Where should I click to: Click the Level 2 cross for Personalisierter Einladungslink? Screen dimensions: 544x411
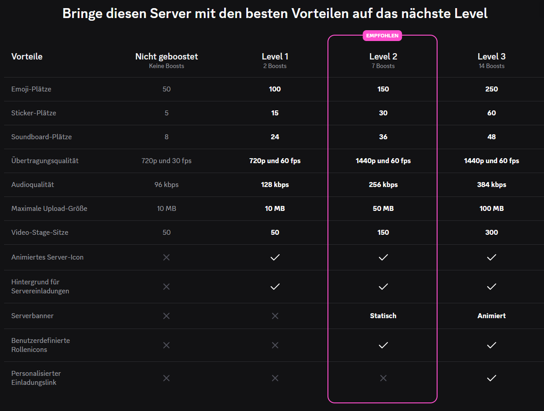pyautogui.click(x=383, y=378)
